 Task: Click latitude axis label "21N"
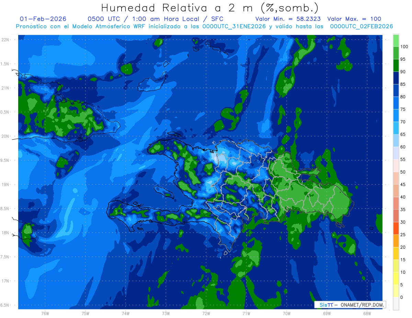pyautogui.click(x=5, y=88)
